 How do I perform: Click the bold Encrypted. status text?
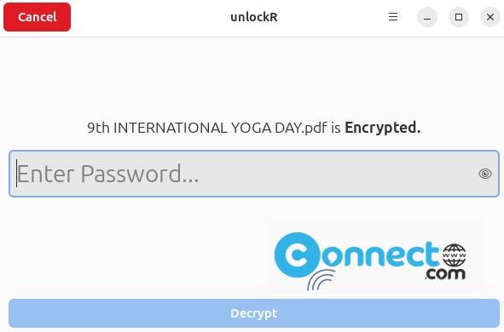(x=383, y=128)
